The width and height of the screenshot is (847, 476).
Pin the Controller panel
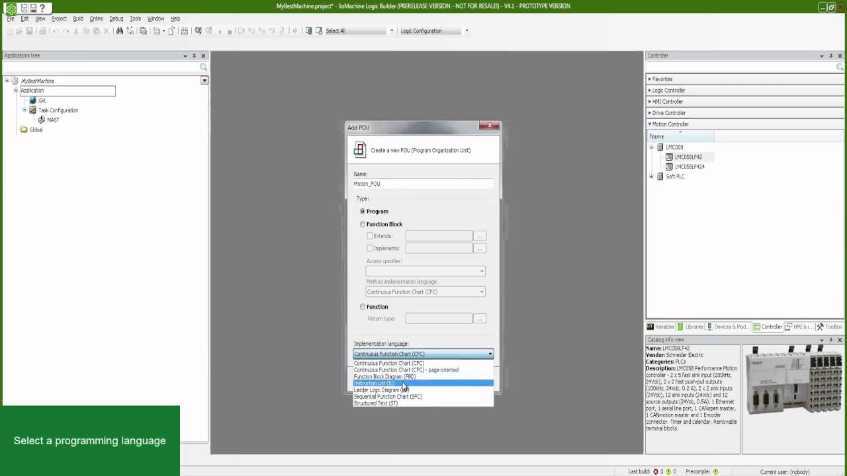830,56
